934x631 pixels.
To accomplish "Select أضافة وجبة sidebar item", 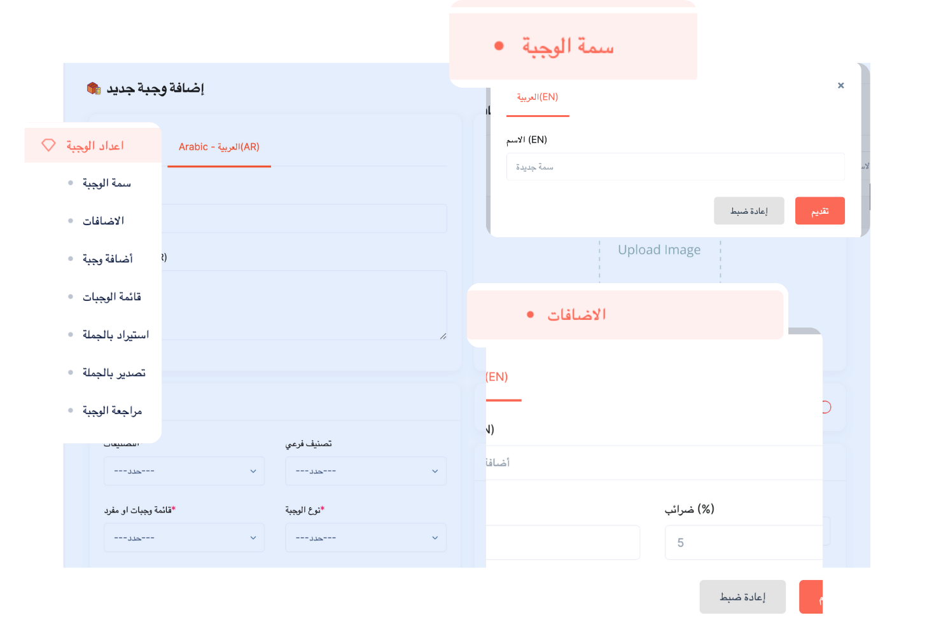I will coord(107,259).
